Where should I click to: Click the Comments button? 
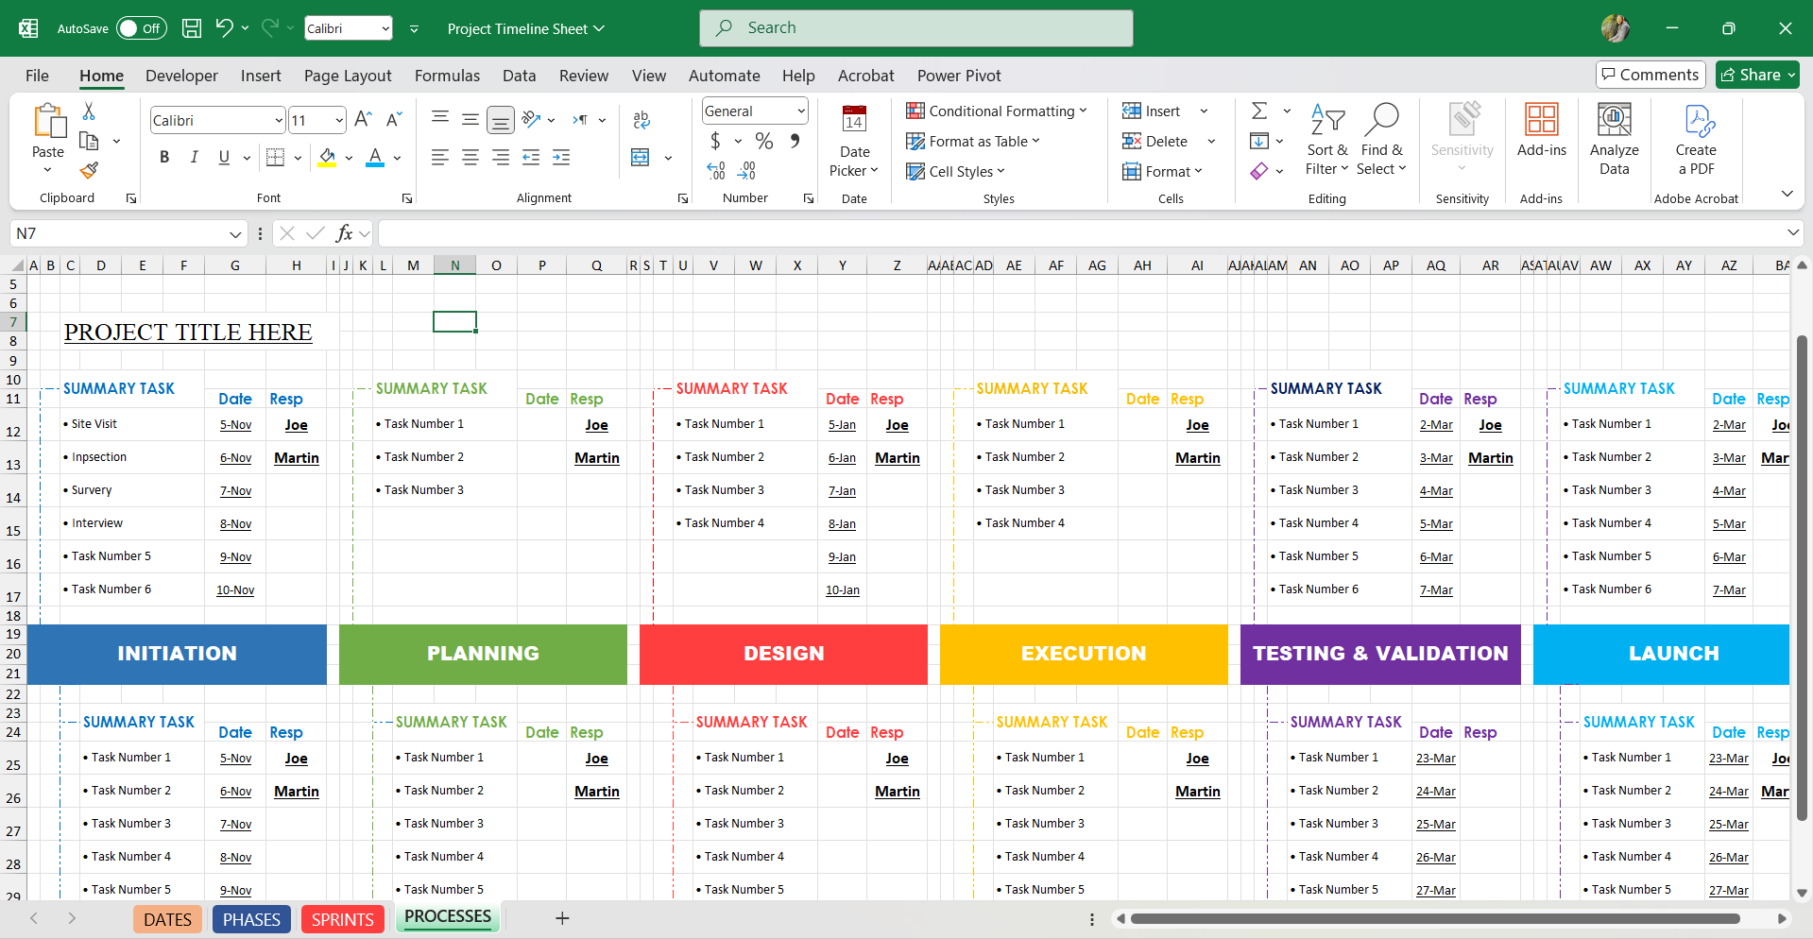pyautogui.click(x=1650, y=74)
